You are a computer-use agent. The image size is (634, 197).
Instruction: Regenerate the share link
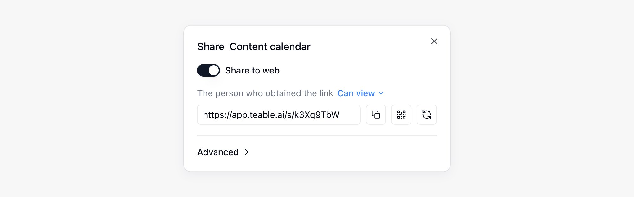[427, 115]
